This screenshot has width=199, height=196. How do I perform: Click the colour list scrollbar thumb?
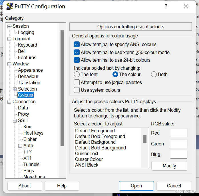[x=145, y=139]
